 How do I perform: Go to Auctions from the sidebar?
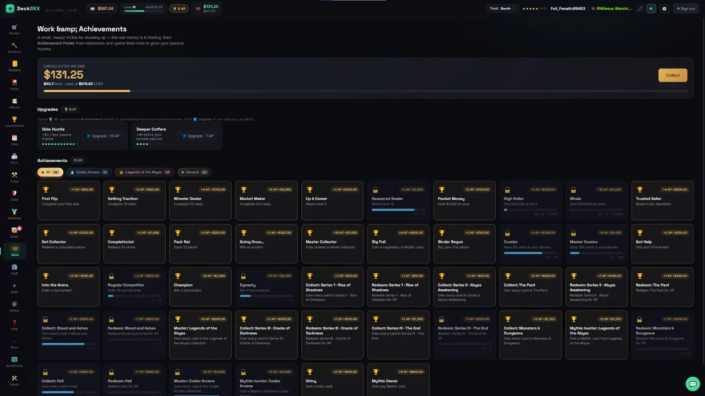coord(14,48)
